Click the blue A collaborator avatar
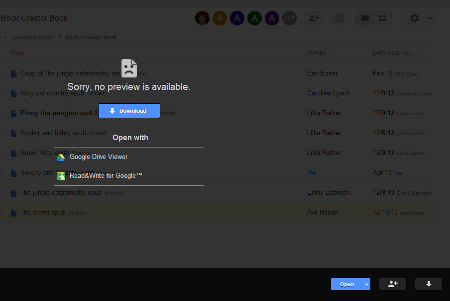 [x=237, y=18]
